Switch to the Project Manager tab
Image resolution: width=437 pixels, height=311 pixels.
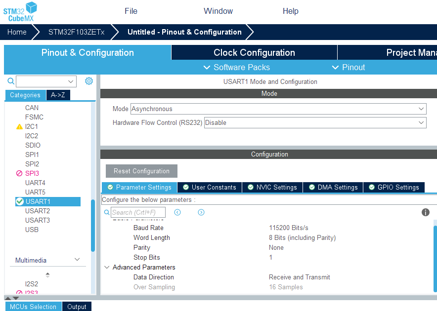tap(388, 53)
